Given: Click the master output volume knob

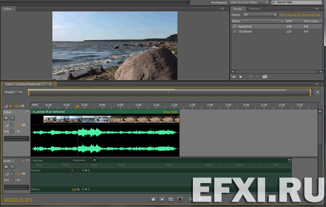Looking at the screenshot, I should pyautogui.click(x=10, y=106).
